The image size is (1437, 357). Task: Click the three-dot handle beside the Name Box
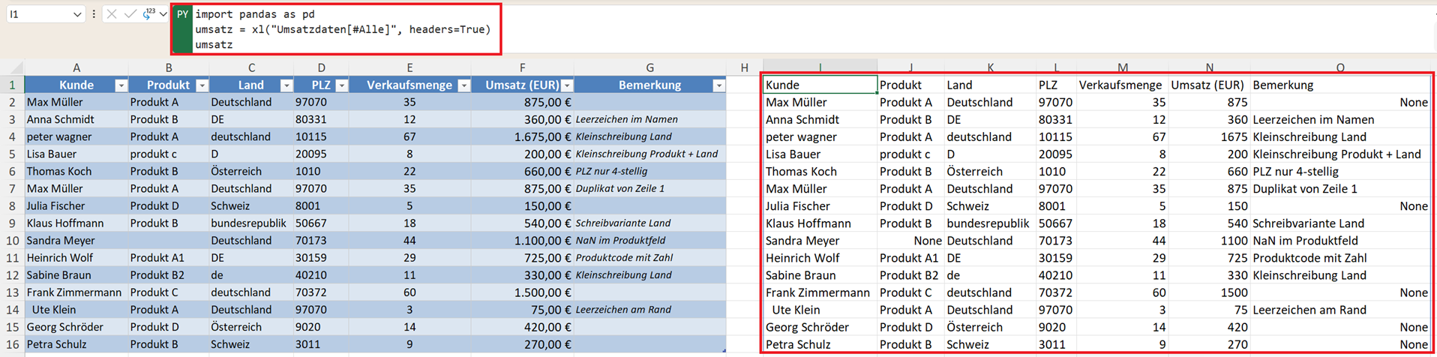point(94,14)
